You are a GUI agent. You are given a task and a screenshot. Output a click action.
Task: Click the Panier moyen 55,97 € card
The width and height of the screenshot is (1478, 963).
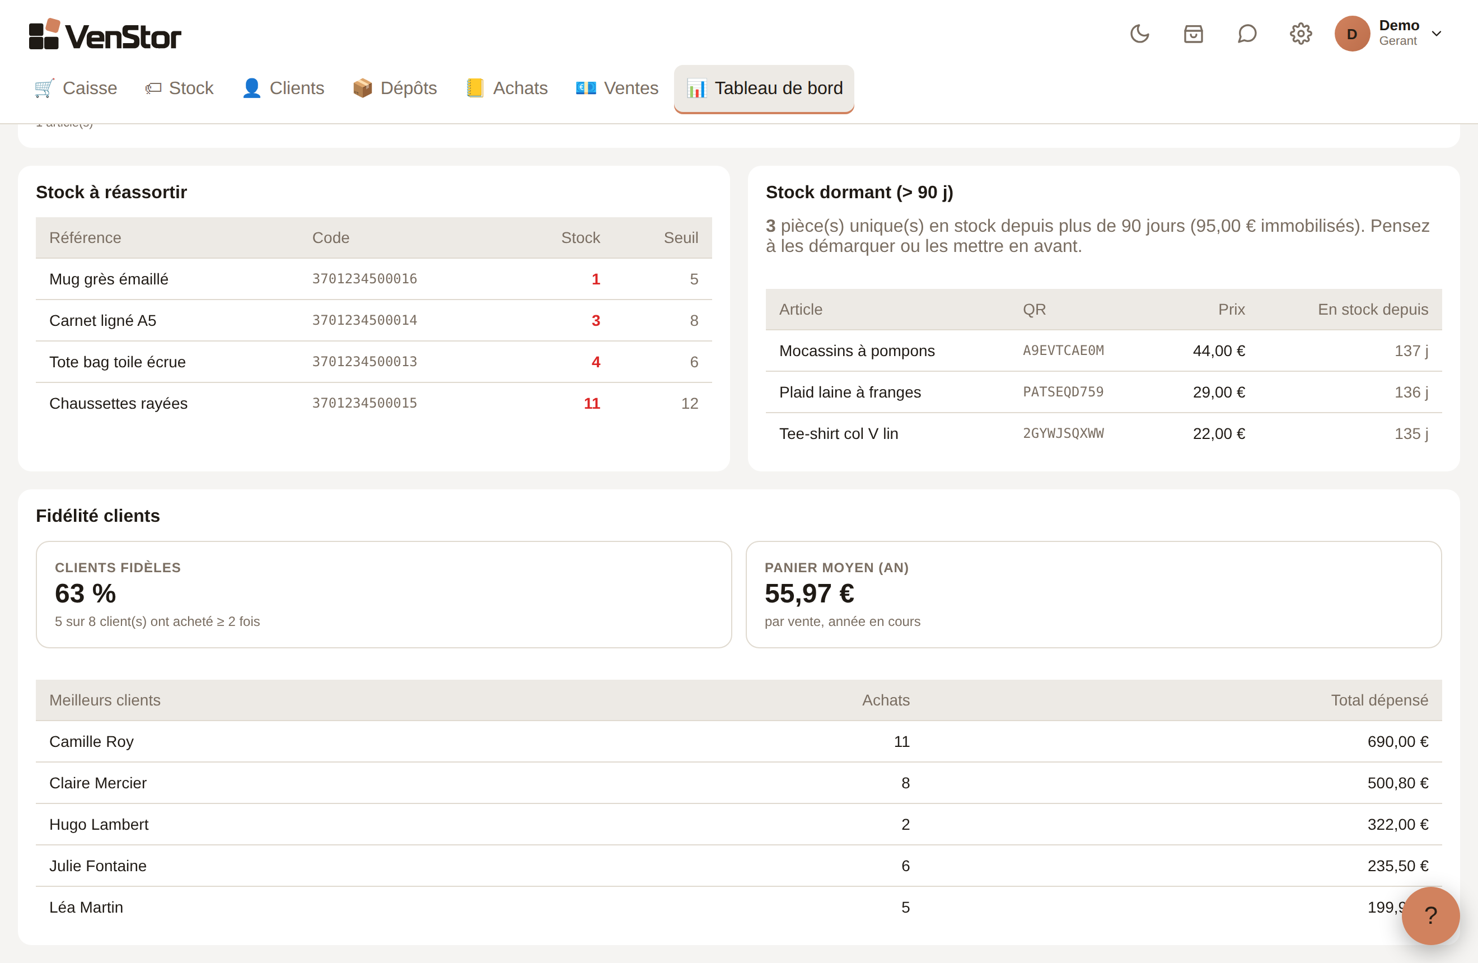[x=1093, y=594]
